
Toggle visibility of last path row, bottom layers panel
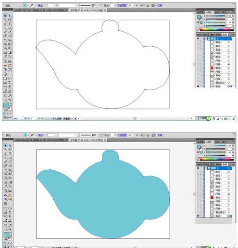[x=198, y=216]
